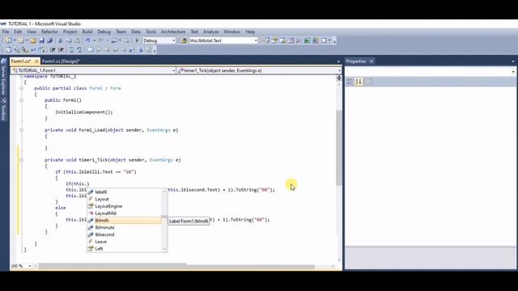Collapse the Form1 class code region
518x291 pixels.
point(22,88)
